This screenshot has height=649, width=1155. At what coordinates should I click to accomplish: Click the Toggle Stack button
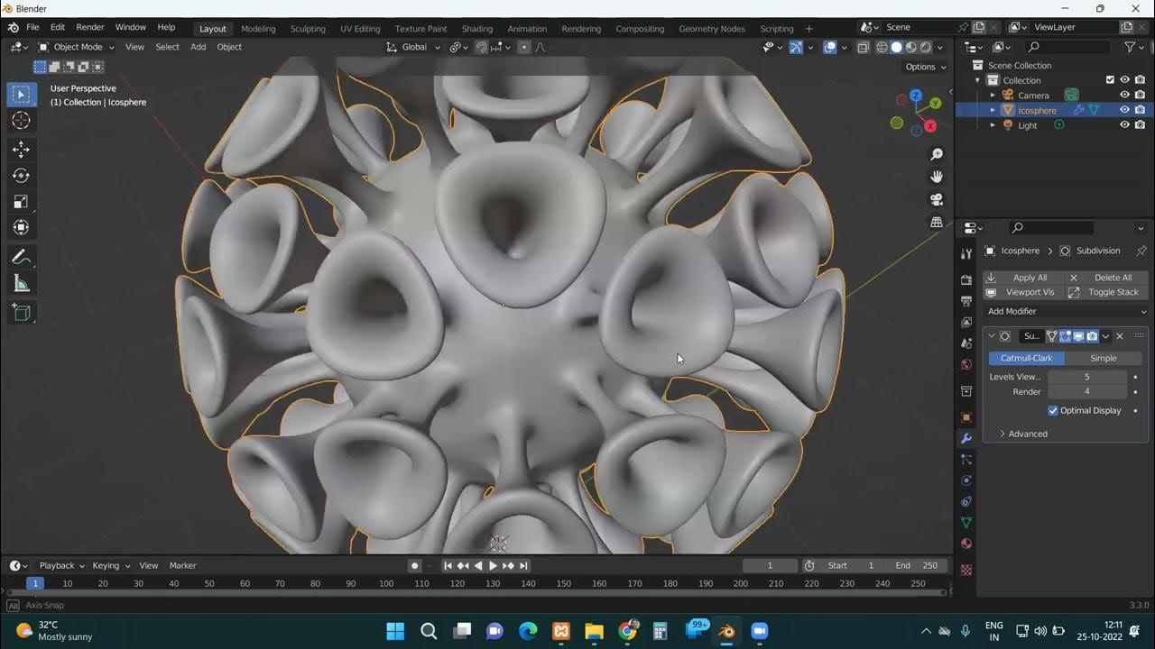(x=1106, y=292)
